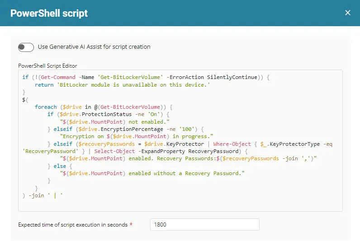Click 'enabled. Recovery Passwords:' string line
This screenshot has width=360, height=241.
[188, 158]
